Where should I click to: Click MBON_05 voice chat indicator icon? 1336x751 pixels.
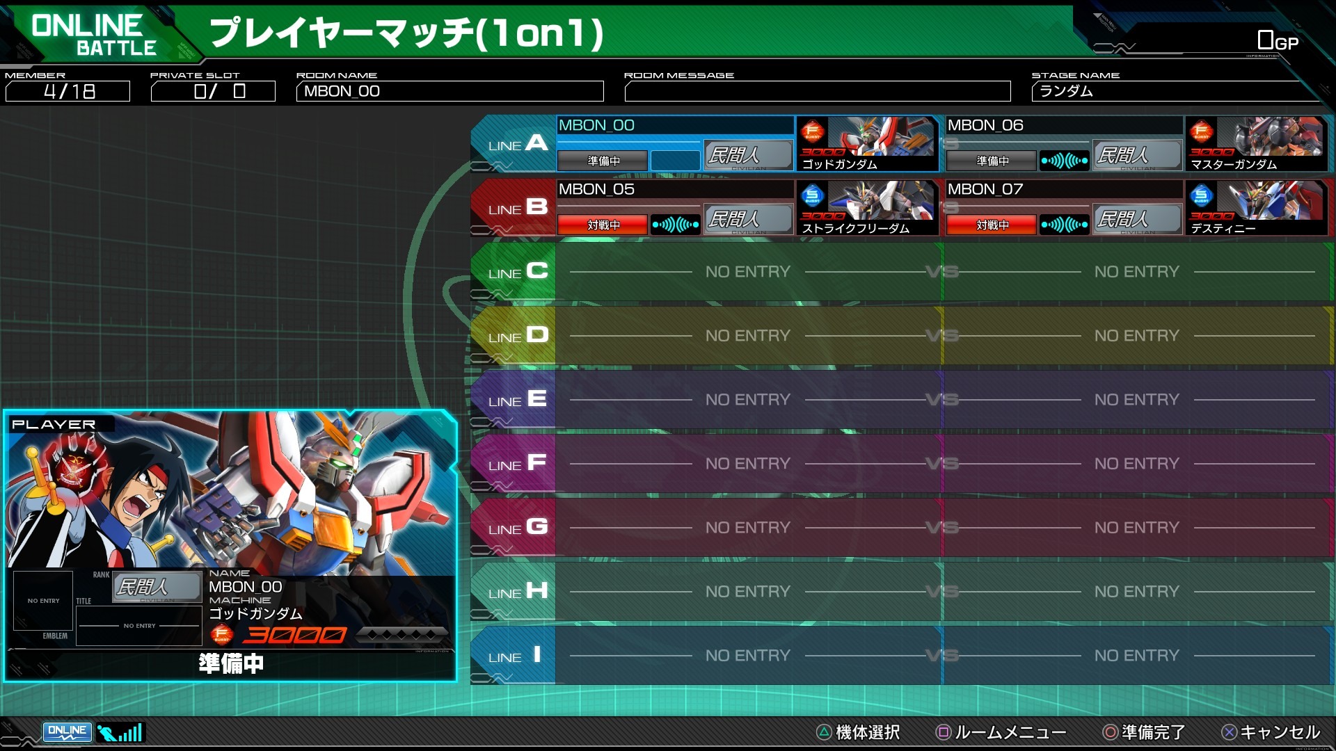676,225
